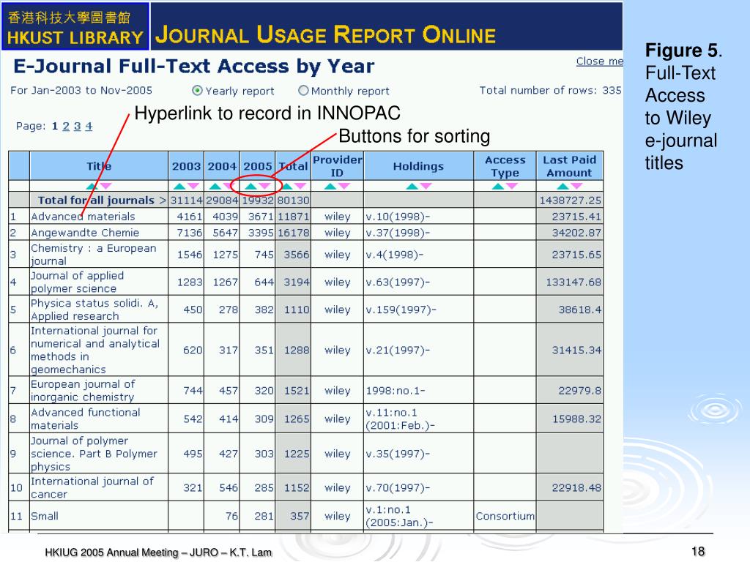Sort Title column descending with pink arrow
Screen dimensions: 750x562
point(105,186)
